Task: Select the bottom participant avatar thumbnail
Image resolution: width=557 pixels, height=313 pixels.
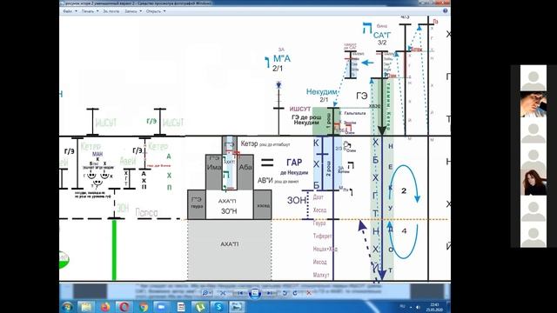Action: pyautogui.click(x=534, y=234)
